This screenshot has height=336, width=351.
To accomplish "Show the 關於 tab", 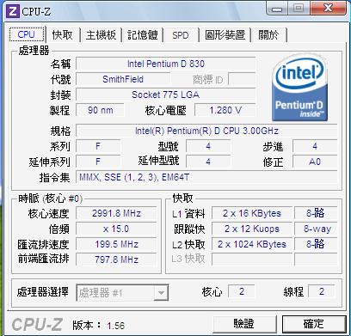I will click(x=268, y=35).
